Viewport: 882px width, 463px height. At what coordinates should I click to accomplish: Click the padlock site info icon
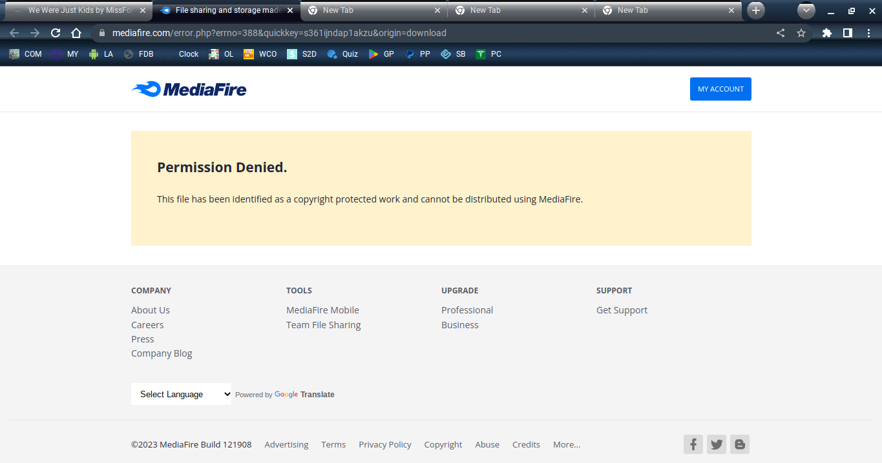(101, 33)
